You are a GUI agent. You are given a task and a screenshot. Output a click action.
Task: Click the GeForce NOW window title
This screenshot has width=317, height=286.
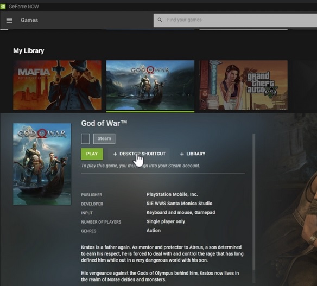(x=24, y=7)
